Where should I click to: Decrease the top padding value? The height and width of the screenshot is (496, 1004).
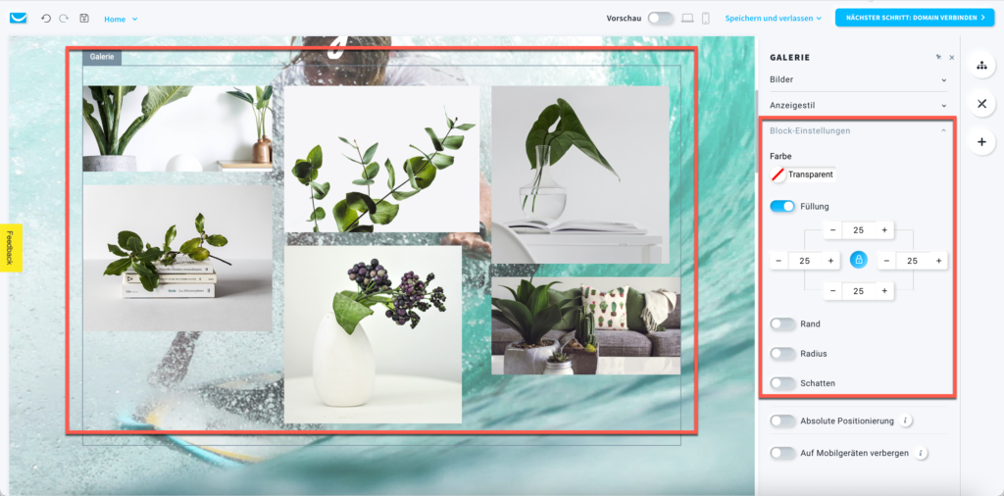[x=832, y=230]
